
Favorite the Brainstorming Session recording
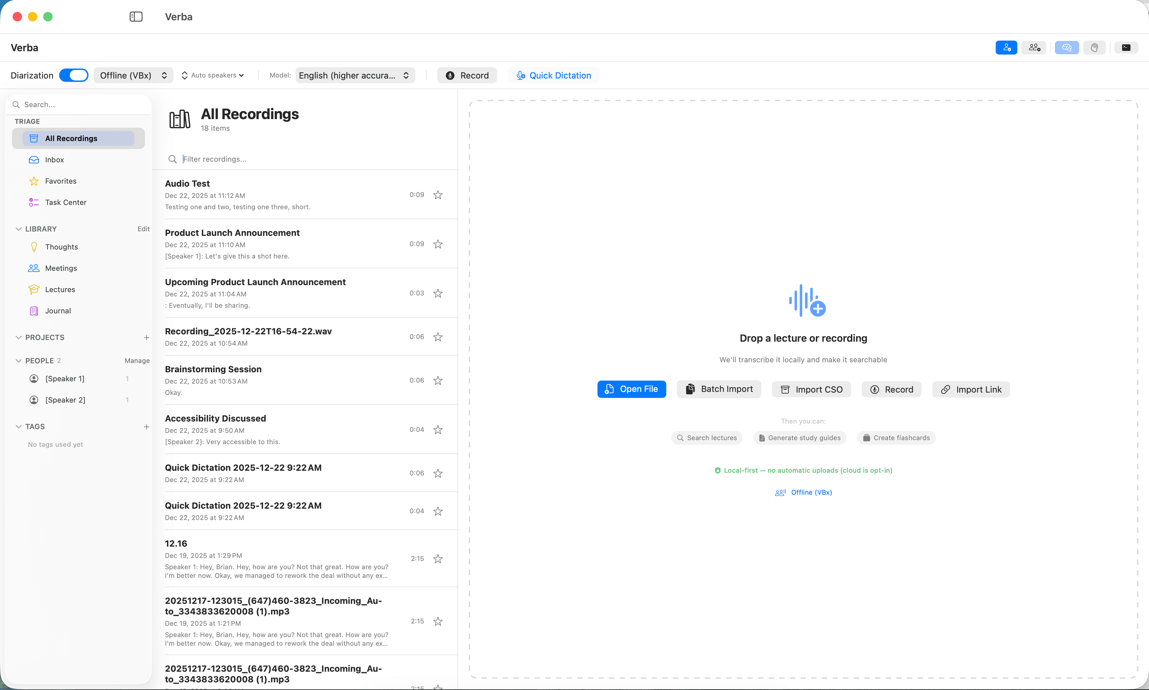click(437, 380)
